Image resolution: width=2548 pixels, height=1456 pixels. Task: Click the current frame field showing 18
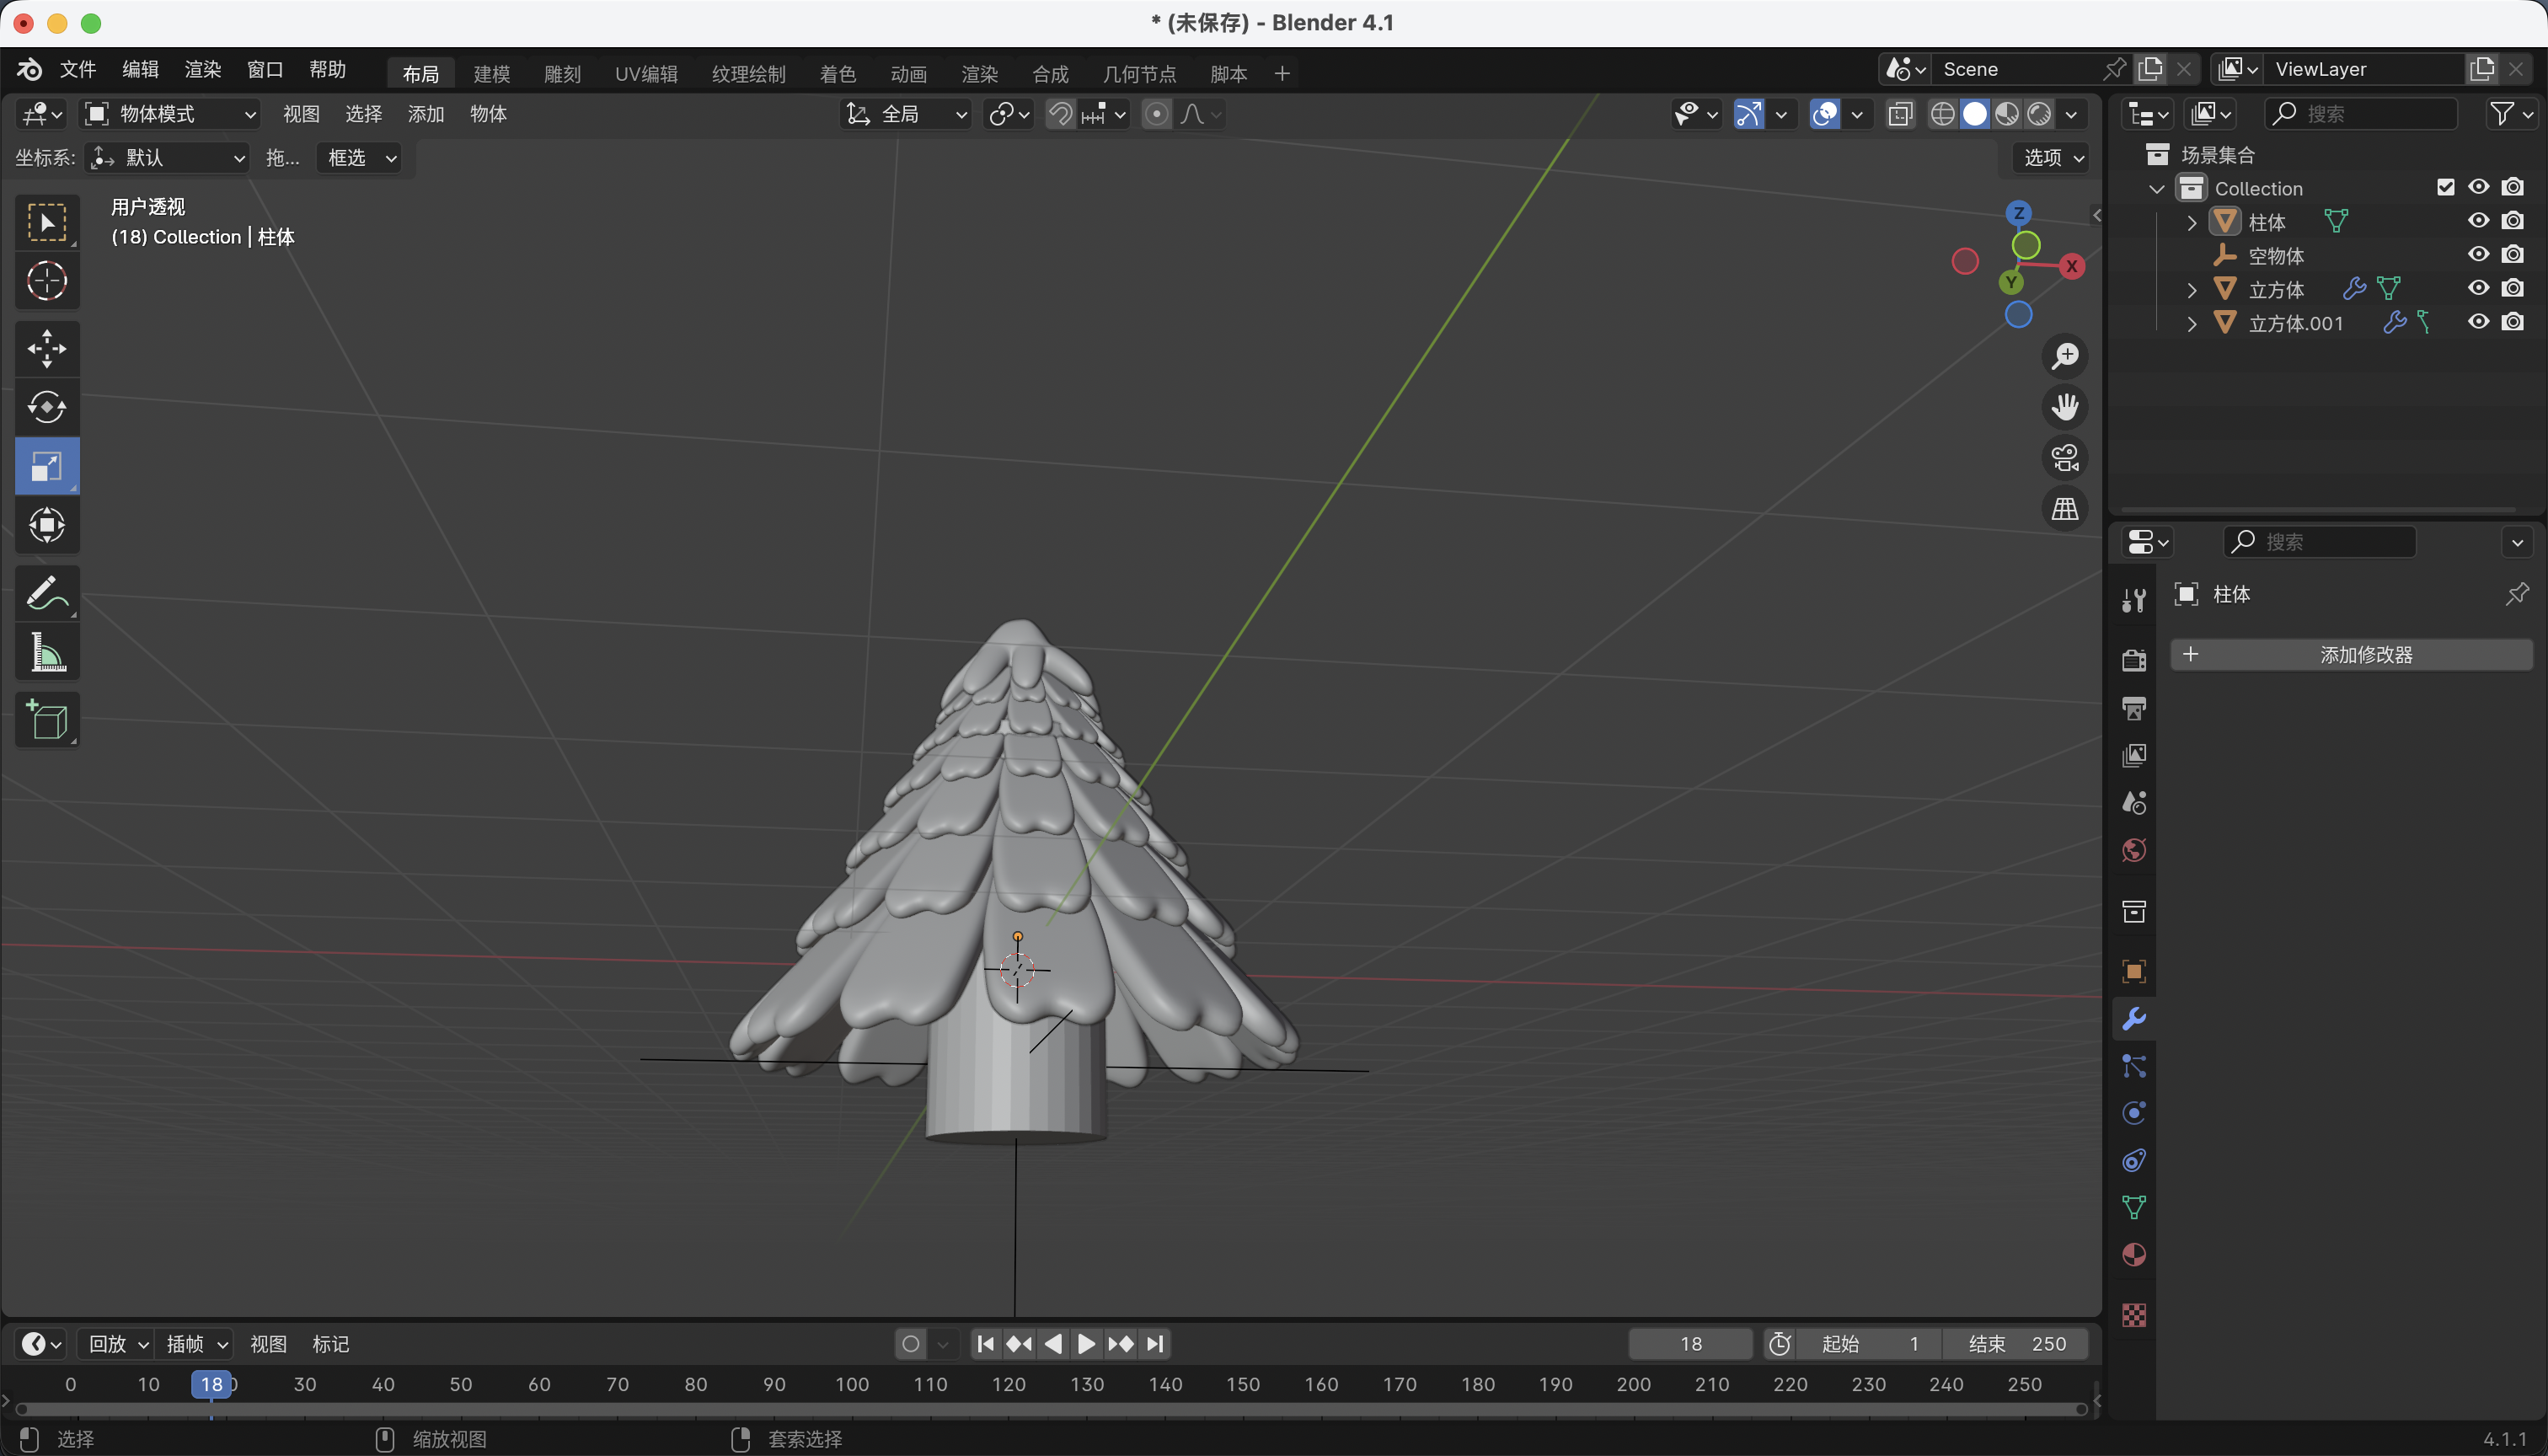coord(1690,1344)
